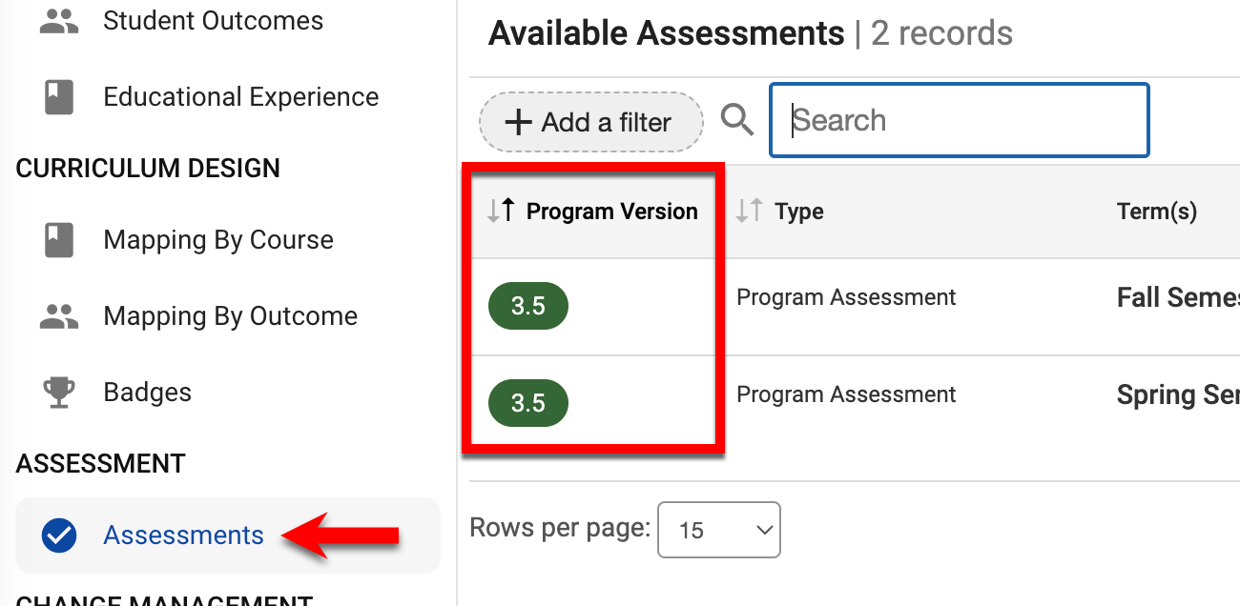Open the Fall Semester assessment row
Viewport: 1240px width, 606px height.
click(1177, 298)
